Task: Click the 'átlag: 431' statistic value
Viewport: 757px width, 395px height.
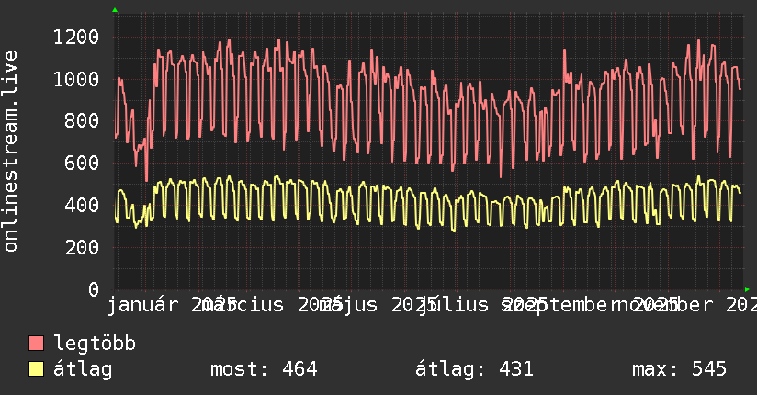Action: click(x=475, y=369)
